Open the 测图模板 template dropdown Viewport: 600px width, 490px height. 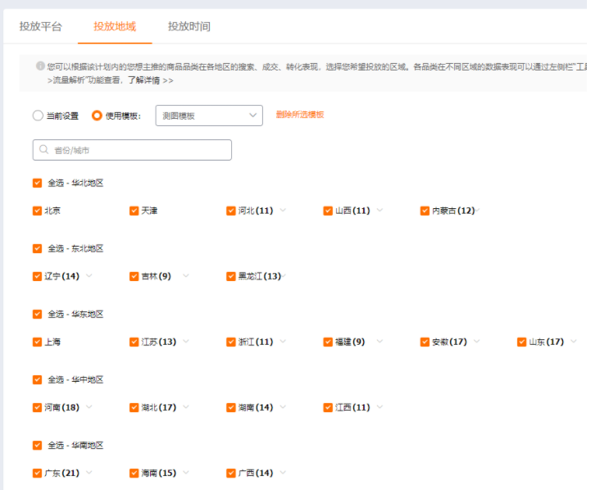pyautogui.click(x=209, y=116)
